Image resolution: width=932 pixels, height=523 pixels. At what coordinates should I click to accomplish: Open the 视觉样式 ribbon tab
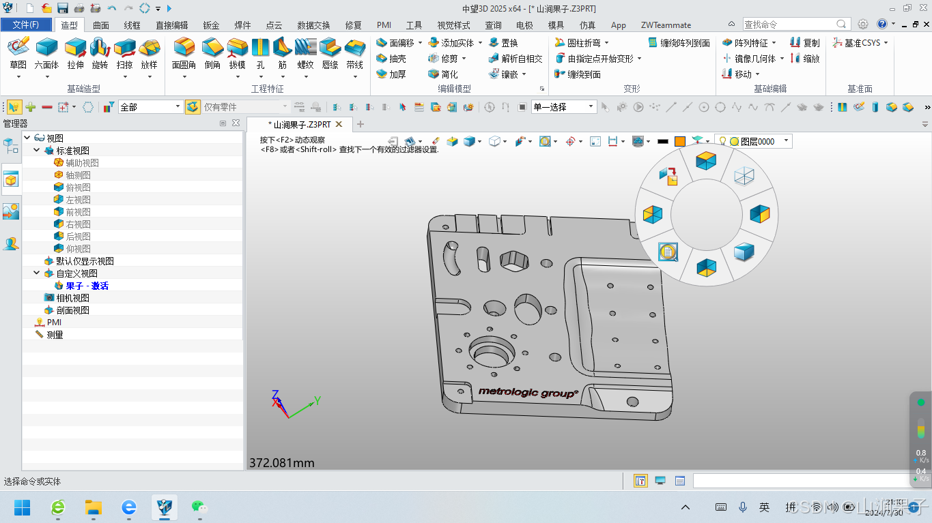(x=453, y=25)
